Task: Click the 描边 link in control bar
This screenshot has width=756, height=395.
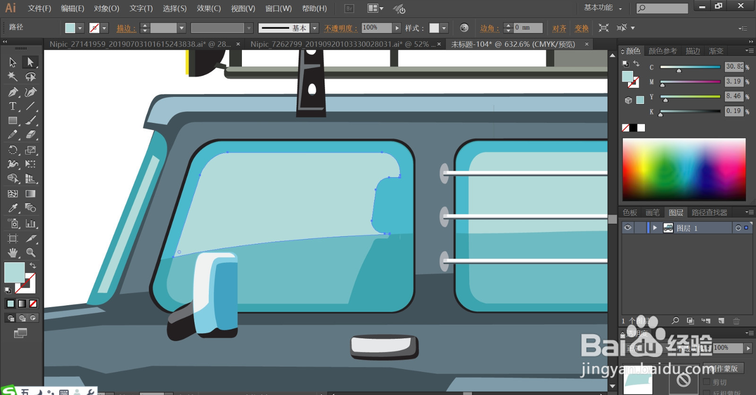Action: (x=126, y=28)
